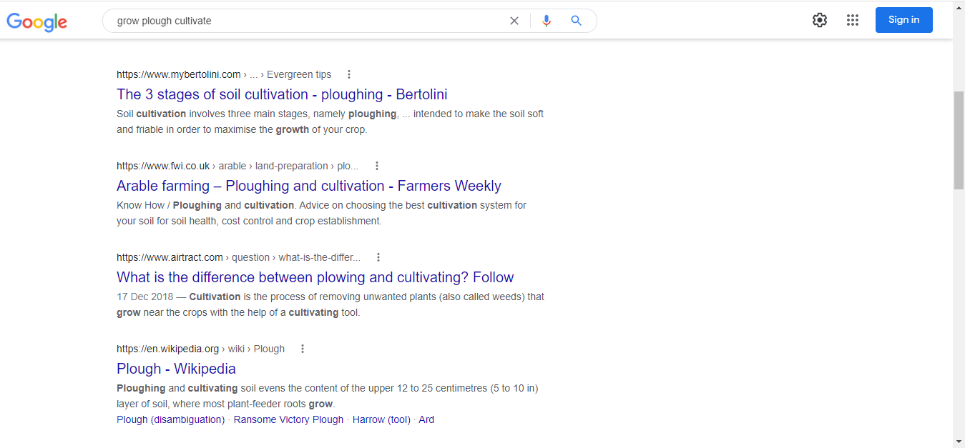
Task: Open the three-dot menu beside fwi.co.uk result
Action: click(x=377, y=166)
